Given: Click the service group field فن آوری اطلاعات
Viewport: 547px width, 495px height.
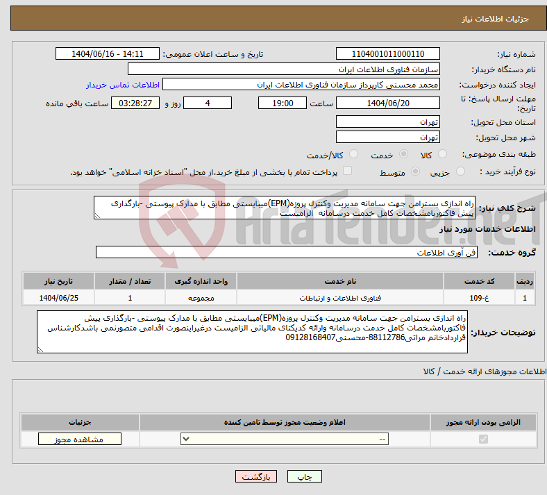Looking at the screenshot, I should (x=287, y=252).
